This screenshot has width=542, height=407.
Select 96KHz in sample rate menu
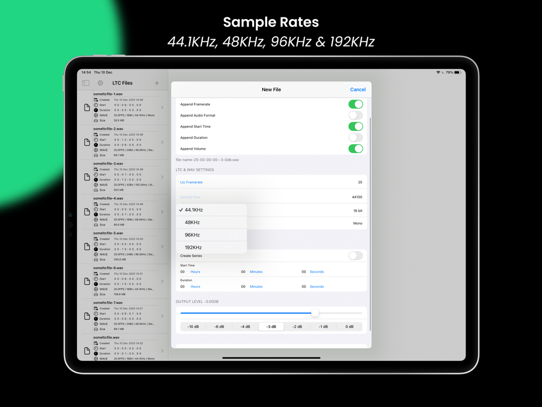pyautogui.click(x=211, y=234)
